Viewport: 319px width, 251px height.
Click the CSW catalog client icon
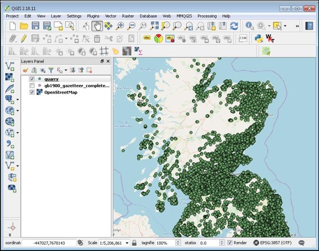[243, 38]
